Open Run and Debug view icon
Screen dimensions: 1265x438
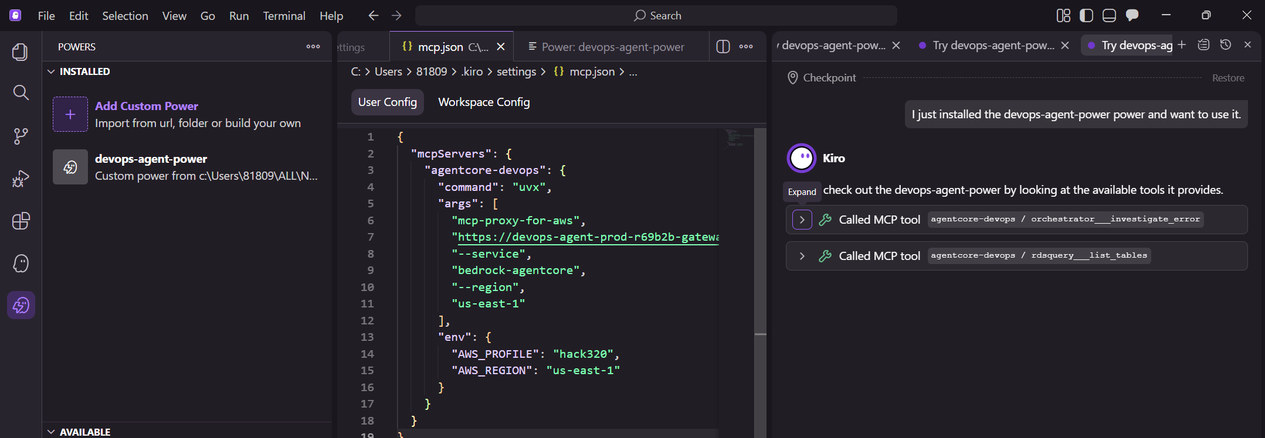click(x=21, y=179)
